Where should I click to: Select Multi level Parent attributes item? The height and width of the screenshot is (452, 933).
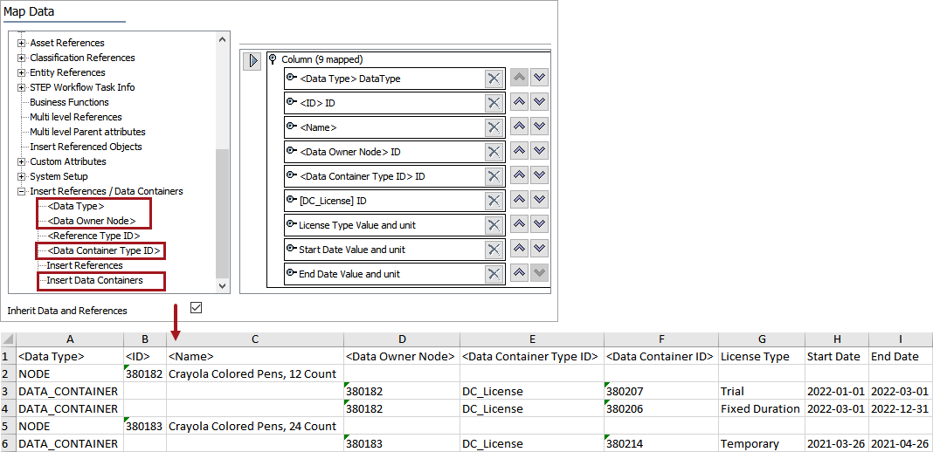coord(87,132)
